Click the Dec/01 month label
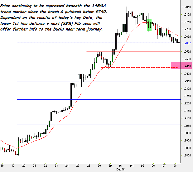The image size is (193, 172). [121, 170]
